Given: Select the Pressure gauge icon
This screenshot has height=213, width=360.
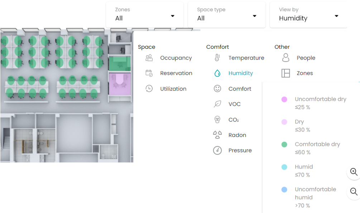Looking at the screenshot, I should [x=217, y=150].
